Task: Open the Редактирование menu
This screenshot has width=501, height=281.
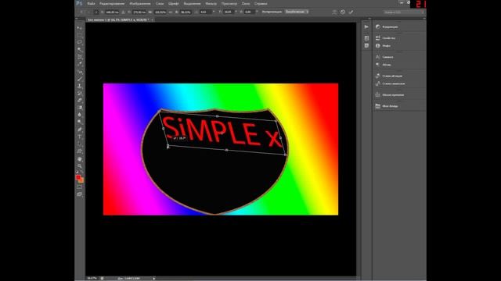Action: tap(112, 3)
